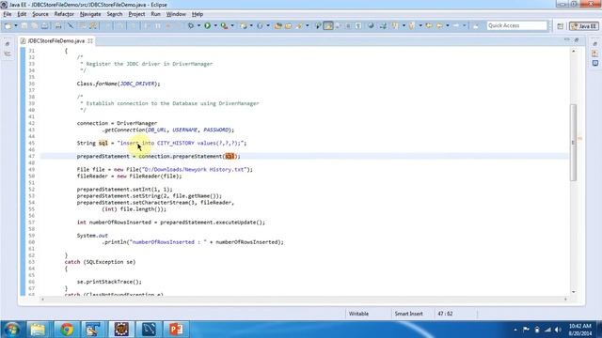Click the Eclipse taskbar icon

121,330
